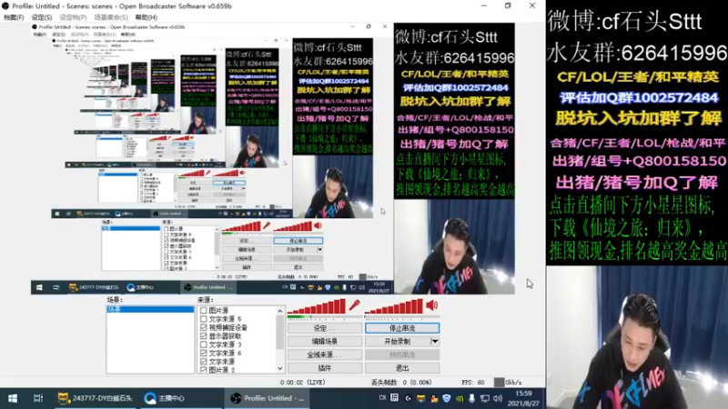Open system volume tray icon
The image size is (728, 409).
pyautogui.click(x=498, y=398)
